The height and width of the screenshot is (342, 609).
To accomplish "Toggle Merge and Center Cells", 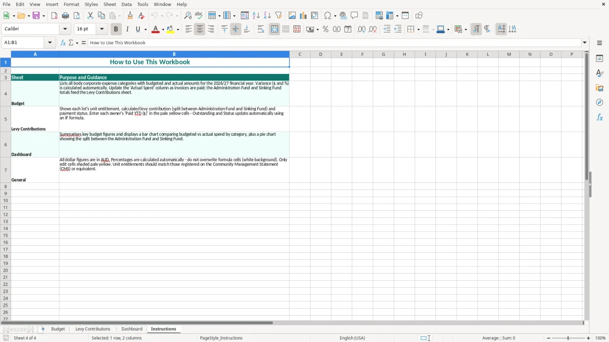I will pyautogui.click(x=275, y=29).
